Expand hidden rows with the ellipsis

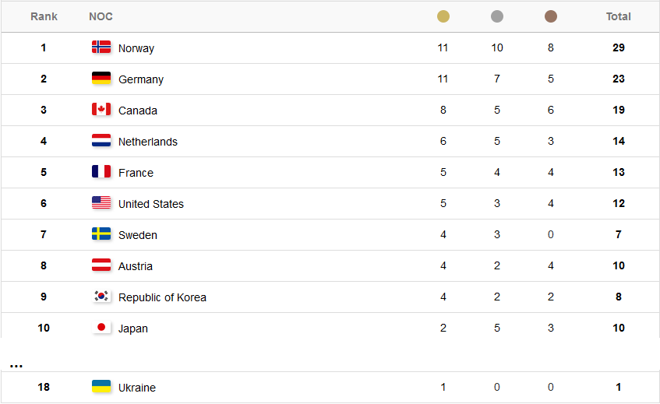16,364
